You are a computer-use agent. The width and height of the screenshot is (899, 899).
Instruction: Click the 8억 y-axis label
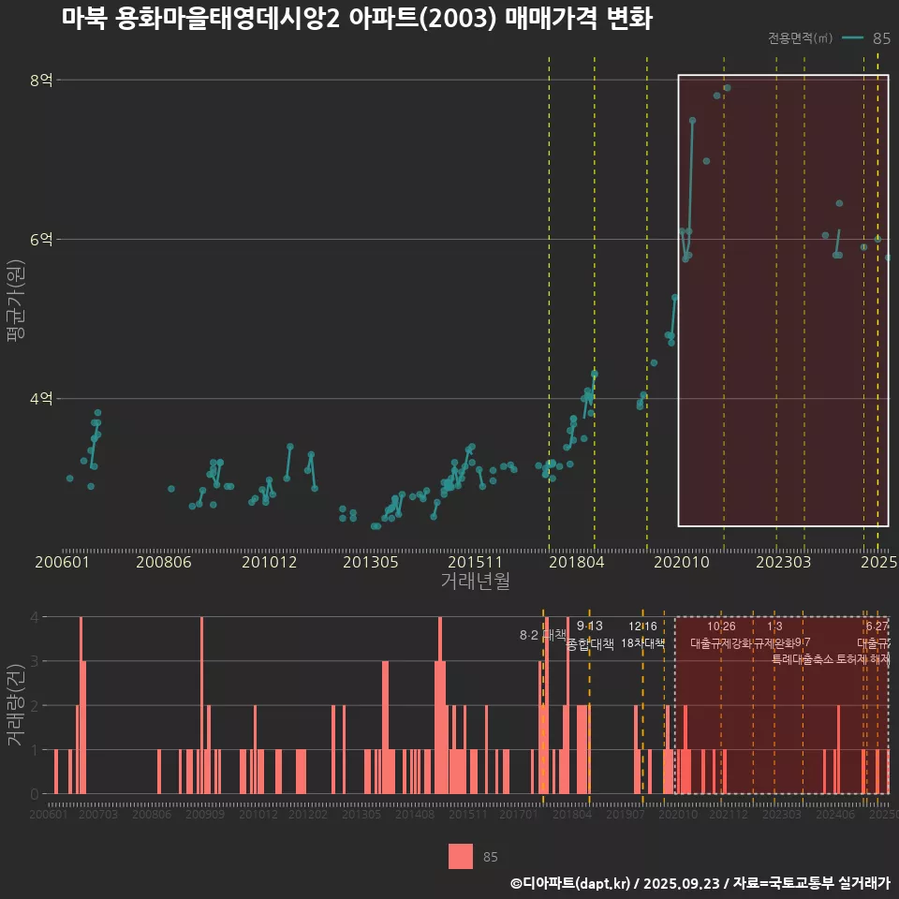[x=41, y=81]
